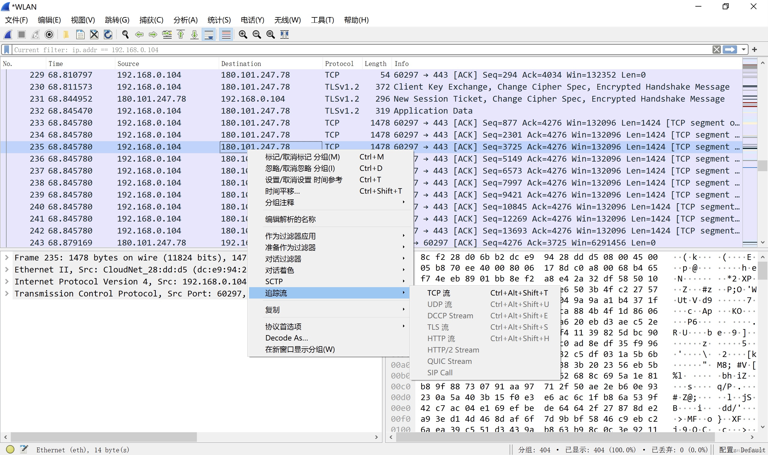This screenshot has height=455, width=768.
Task: Click the apply filter arrow button
Action: tap(730, 50)
